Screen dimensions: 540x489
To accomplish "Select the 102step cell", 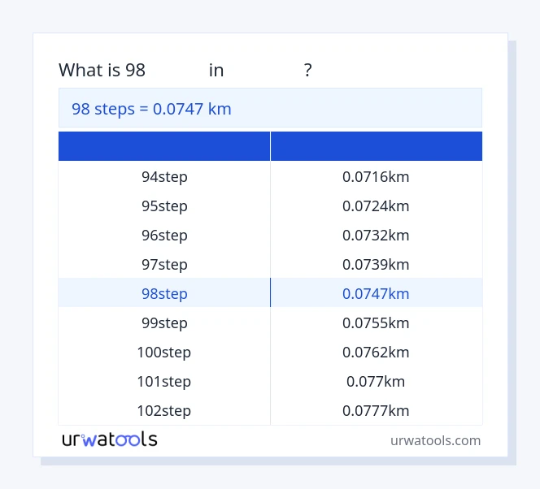I will click(164, 410).
